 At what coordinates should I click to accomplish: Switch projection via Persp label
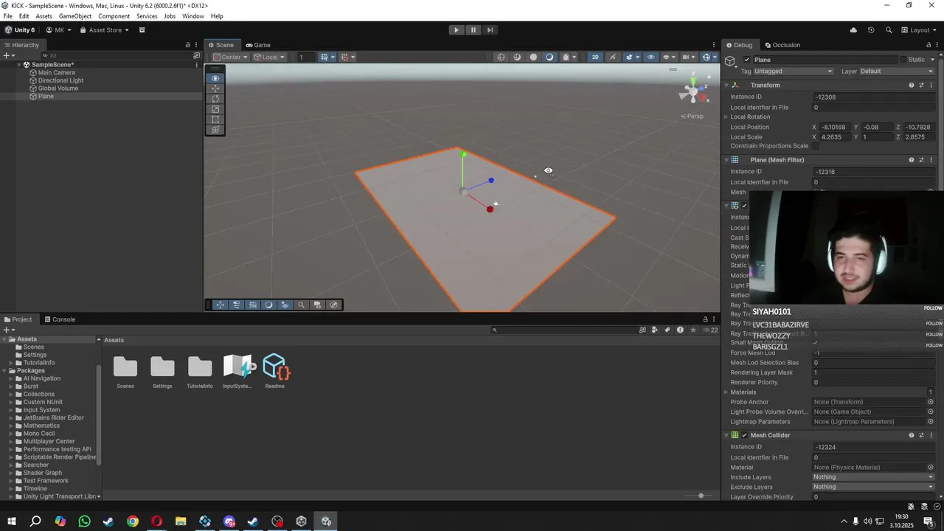coord(694,116)
